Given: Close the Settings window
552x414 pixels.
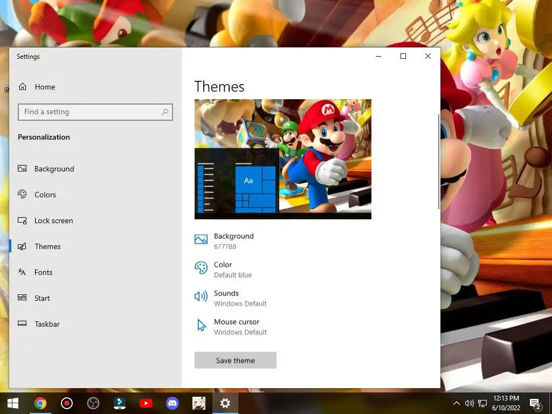Looking at the screenshot, I should 427,56.
